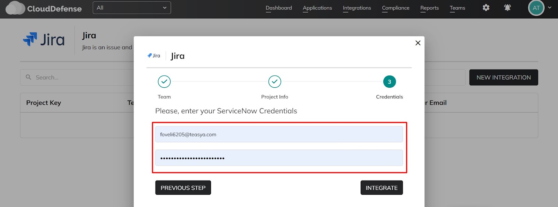Click the search magnifier icon
Image resolution: width=558 pixels, height=207 pixels.
coord(29,77)
